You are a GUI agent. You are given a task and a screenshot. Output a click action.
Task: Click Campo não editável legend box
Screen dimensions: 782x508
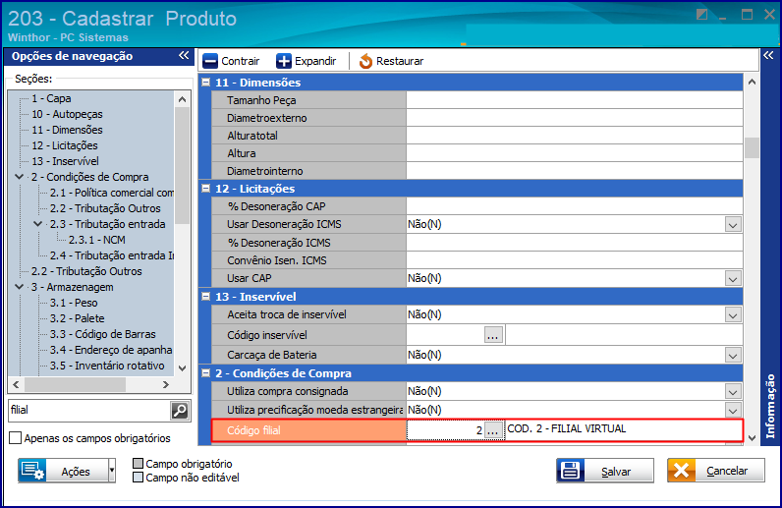pyautogui.click(x=139, y=478)
